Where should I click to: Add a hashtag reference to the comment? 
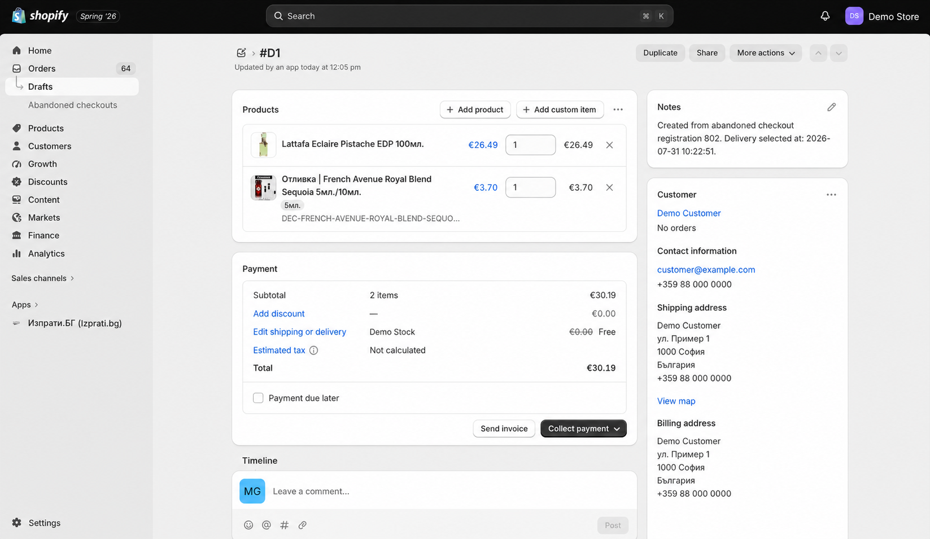[285, 525]
